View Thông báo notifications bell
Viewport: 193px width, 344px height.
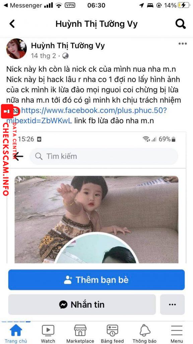[145, 334]
